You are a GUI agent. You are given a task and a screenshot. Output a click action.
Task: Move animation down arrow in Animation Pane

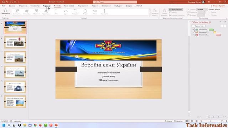(x=225, y=26)
